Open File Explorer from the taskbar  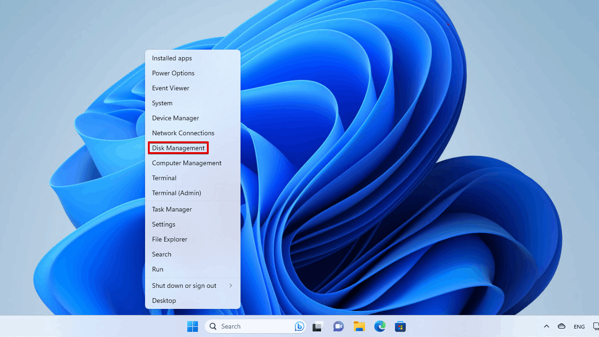359,326
